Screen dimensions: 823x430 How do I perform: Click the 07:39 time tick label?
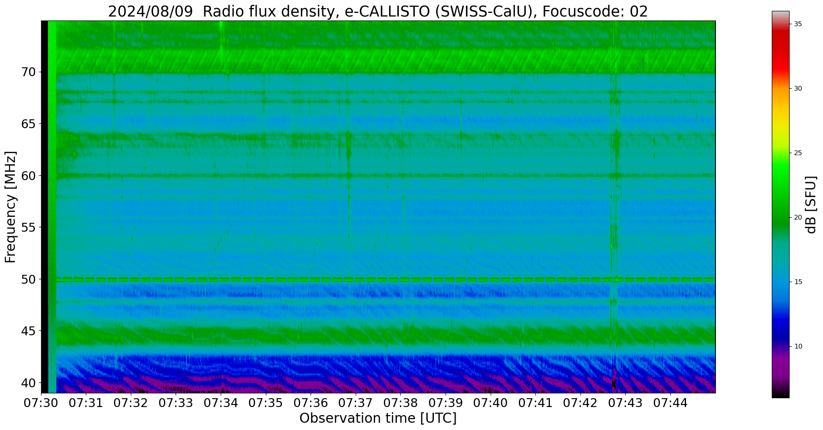[446, 403]
